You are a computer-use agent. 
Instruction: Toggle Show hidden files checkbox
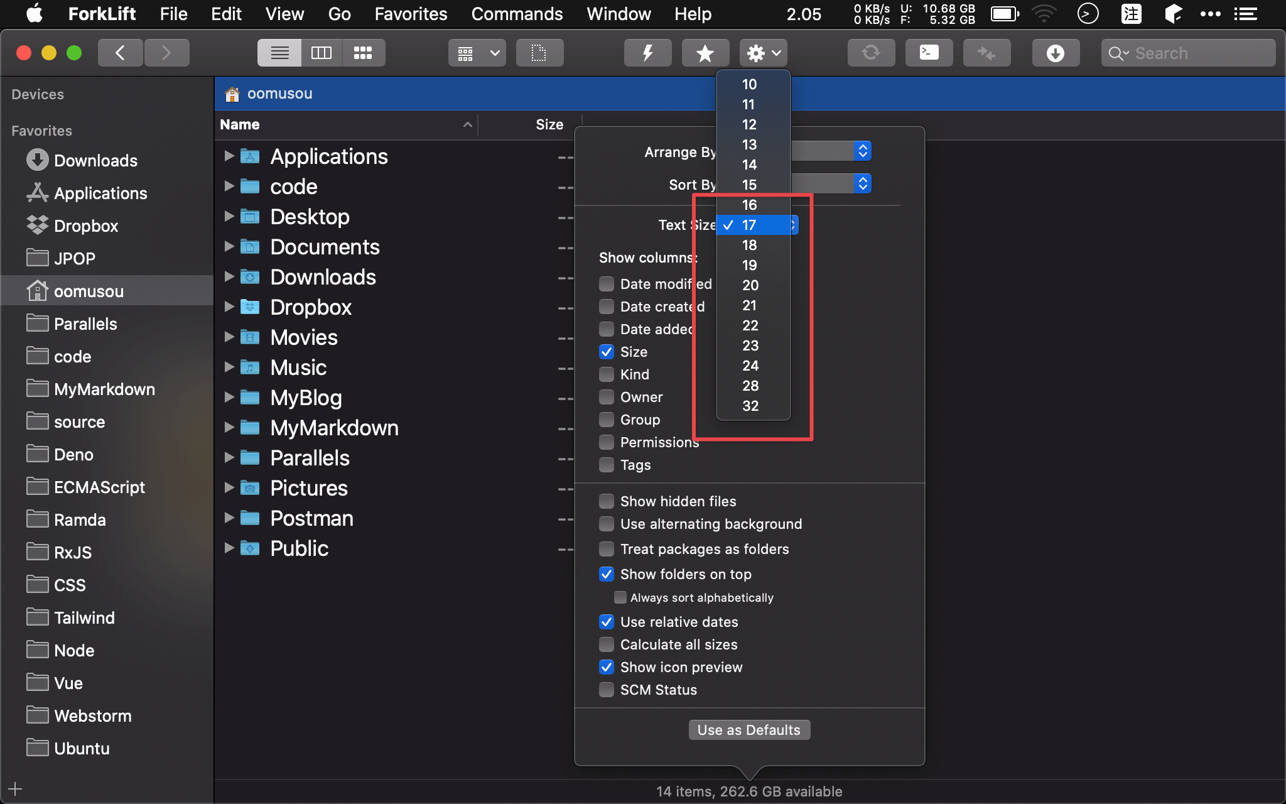pos(607,501)
